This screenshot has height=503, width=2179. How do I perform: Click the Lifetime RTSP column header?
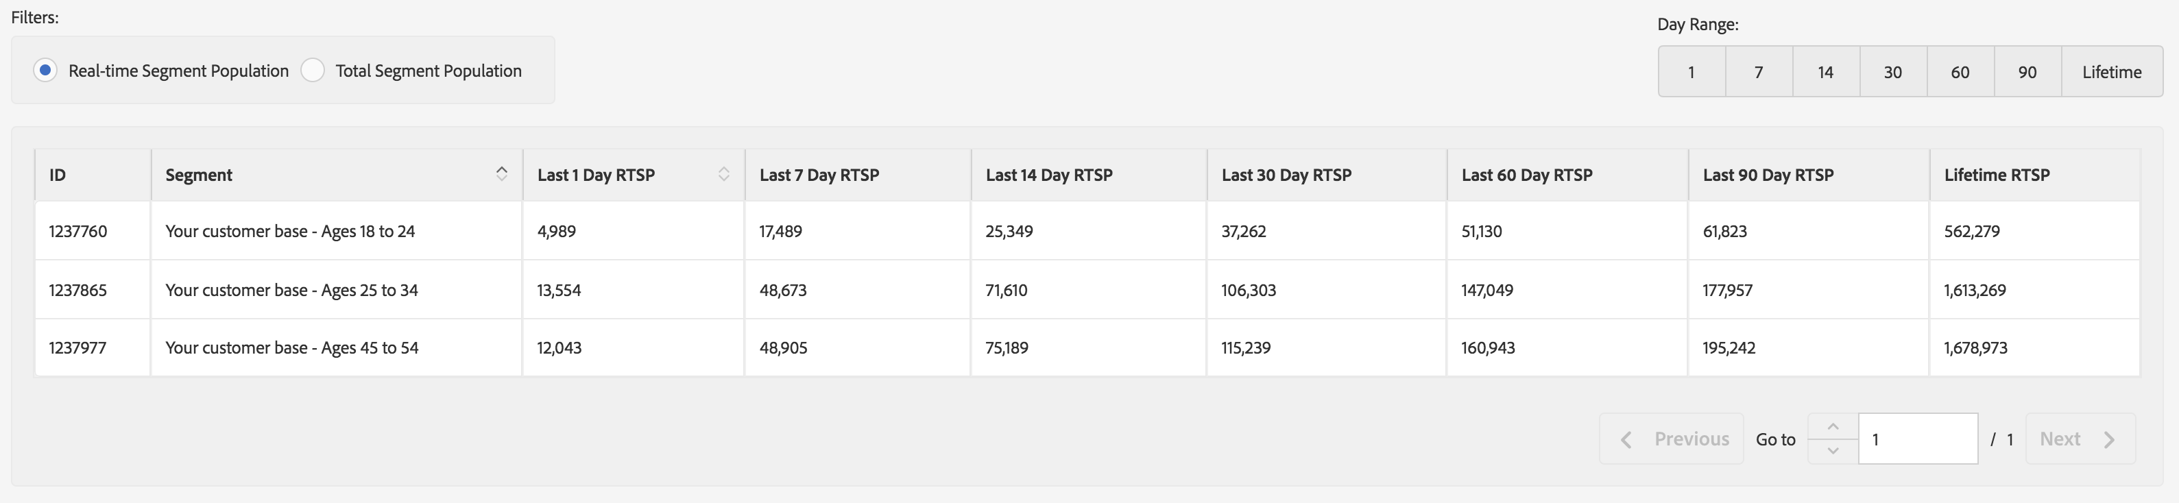point(1997,175)
